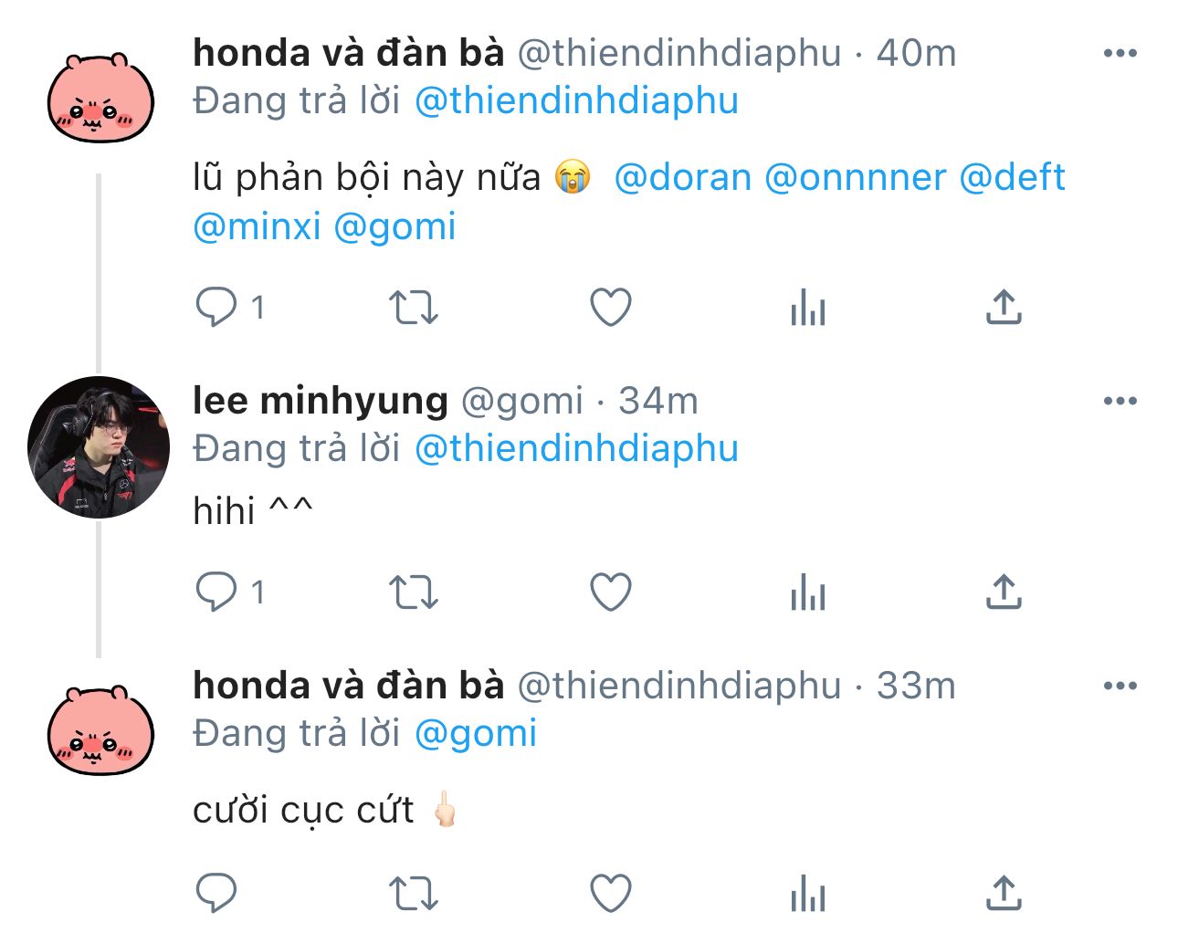The width and height of the screenshot is (1178, 933).
Task: Retweet the first tweet from honda và đàn bà
Action: pyautogui.click(x=414, y=307)
